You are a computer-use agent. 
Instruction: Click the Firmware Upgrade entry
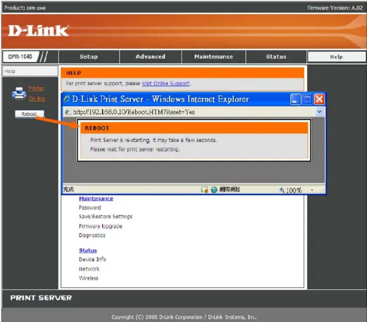100,226
